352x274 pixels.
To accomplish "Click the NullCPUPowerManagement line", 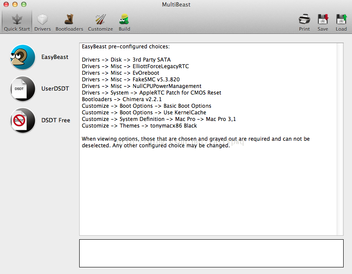I will tap(141, 86).
